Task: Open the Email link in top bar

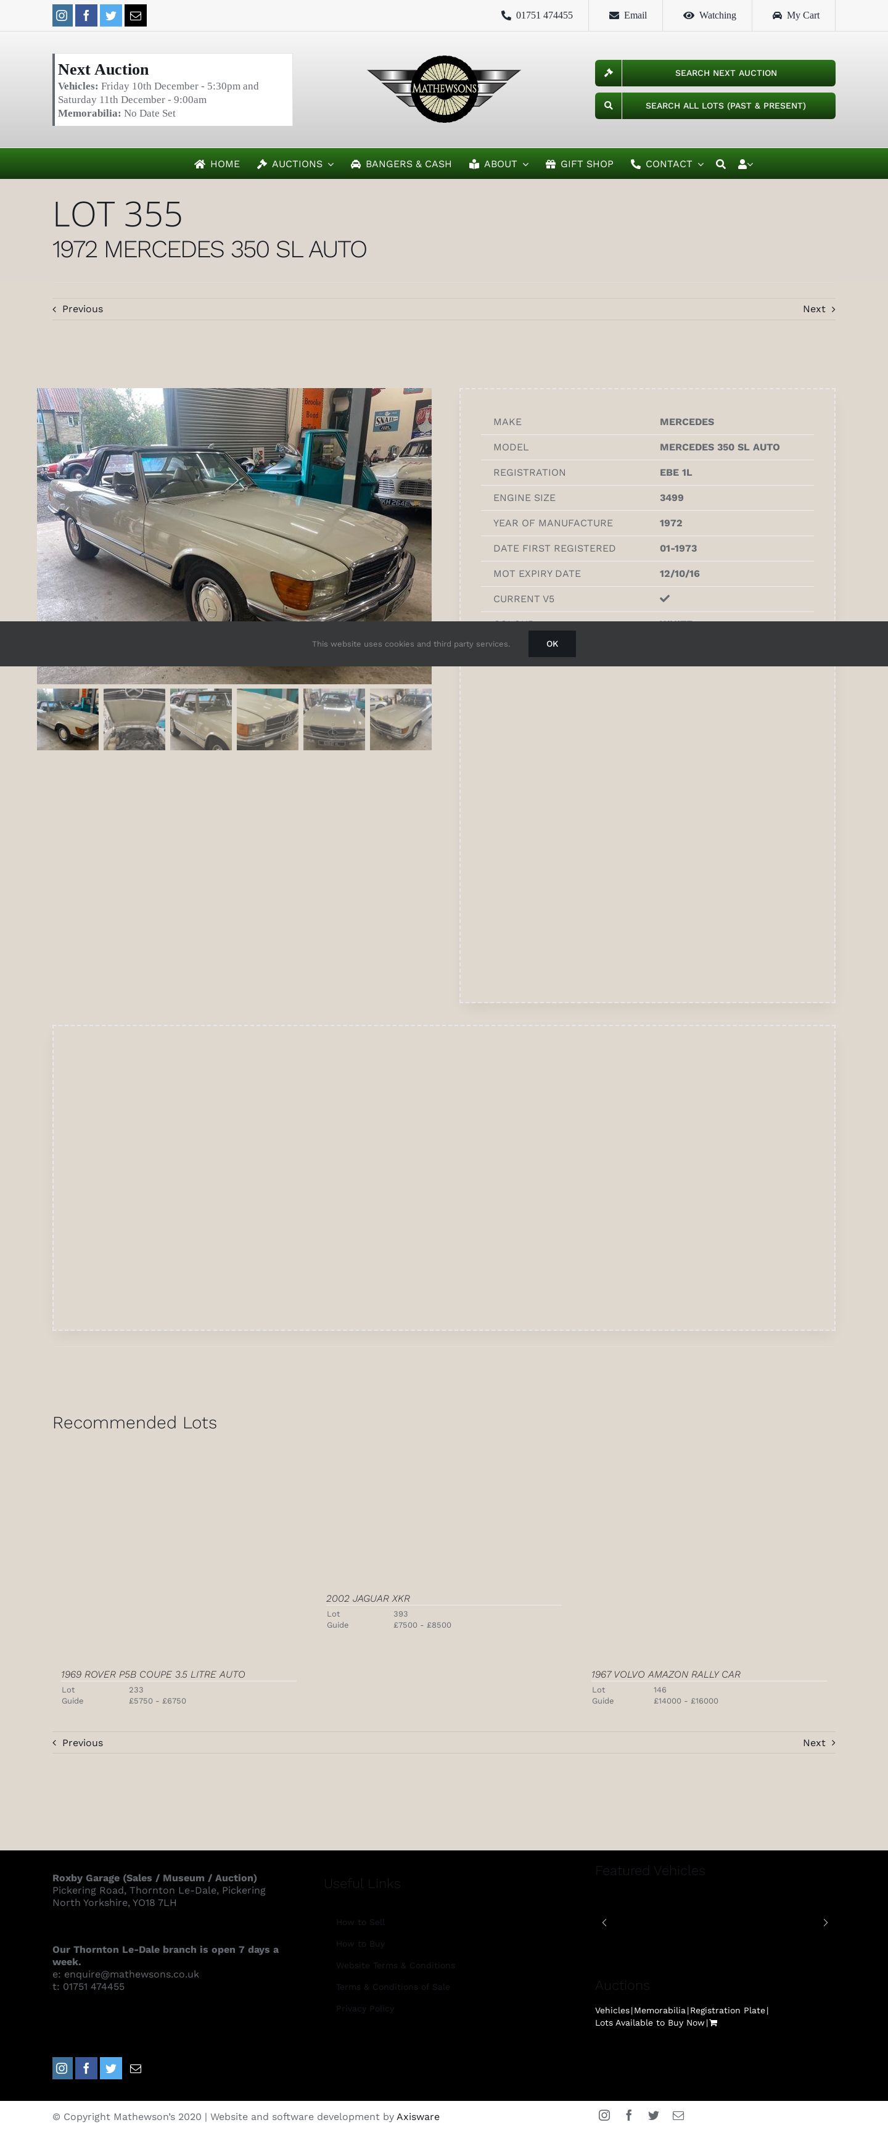Action: pyautogui.click(x=627, y=15)
